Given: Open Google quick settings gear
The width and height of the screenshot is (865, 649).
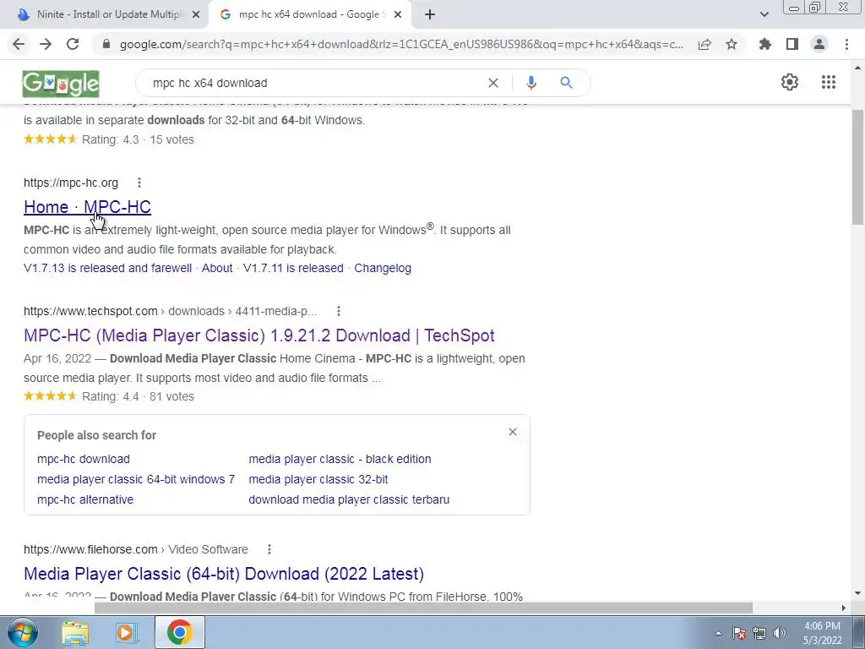Looking at the screenshot, I should pos(790,82).
